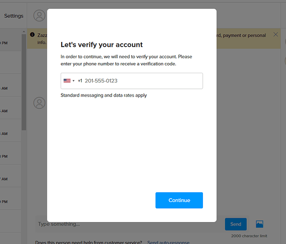Viewport: 286px width, 244px height.
Task: Click the top user avatar icon
Action: [39, 16]
